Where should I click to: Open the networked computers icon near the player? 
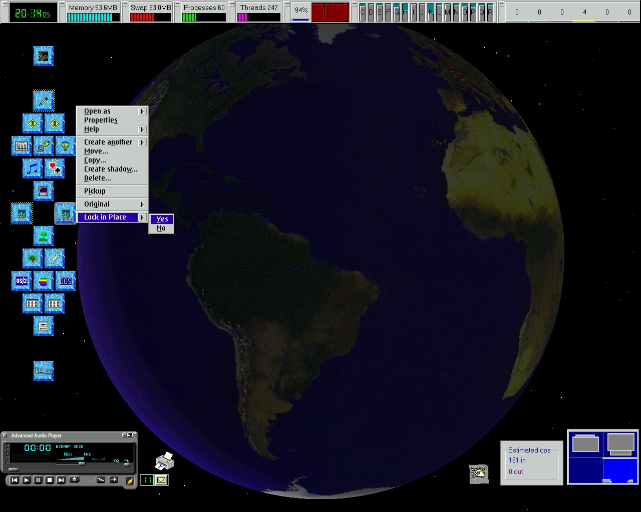click(x=44, y=371)
